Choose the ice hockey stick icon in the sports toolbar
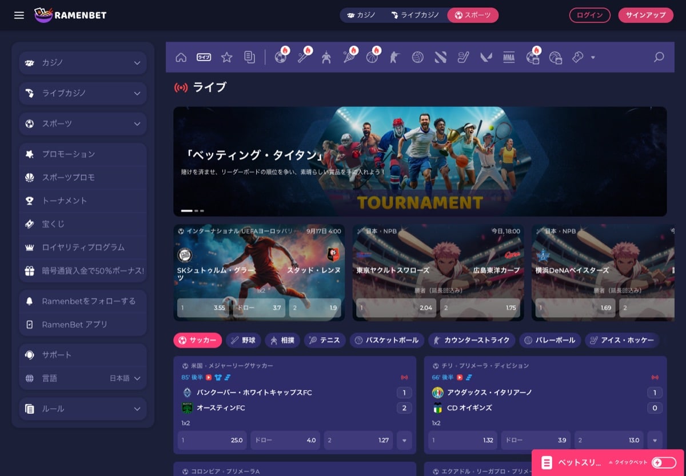The height and width of the screenshot is (476, 686). (x=463, y=57)
